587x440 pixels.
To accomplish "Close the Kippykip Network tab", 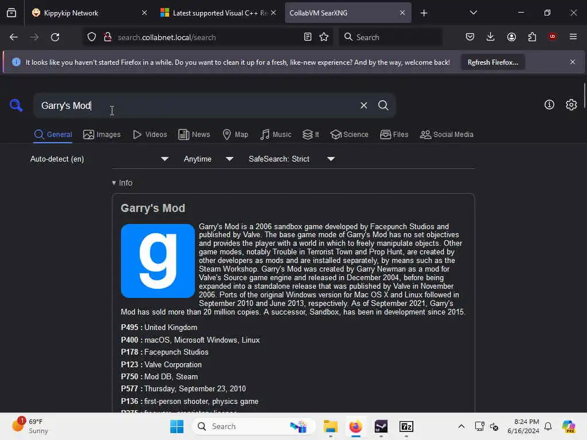I will 144,13.
